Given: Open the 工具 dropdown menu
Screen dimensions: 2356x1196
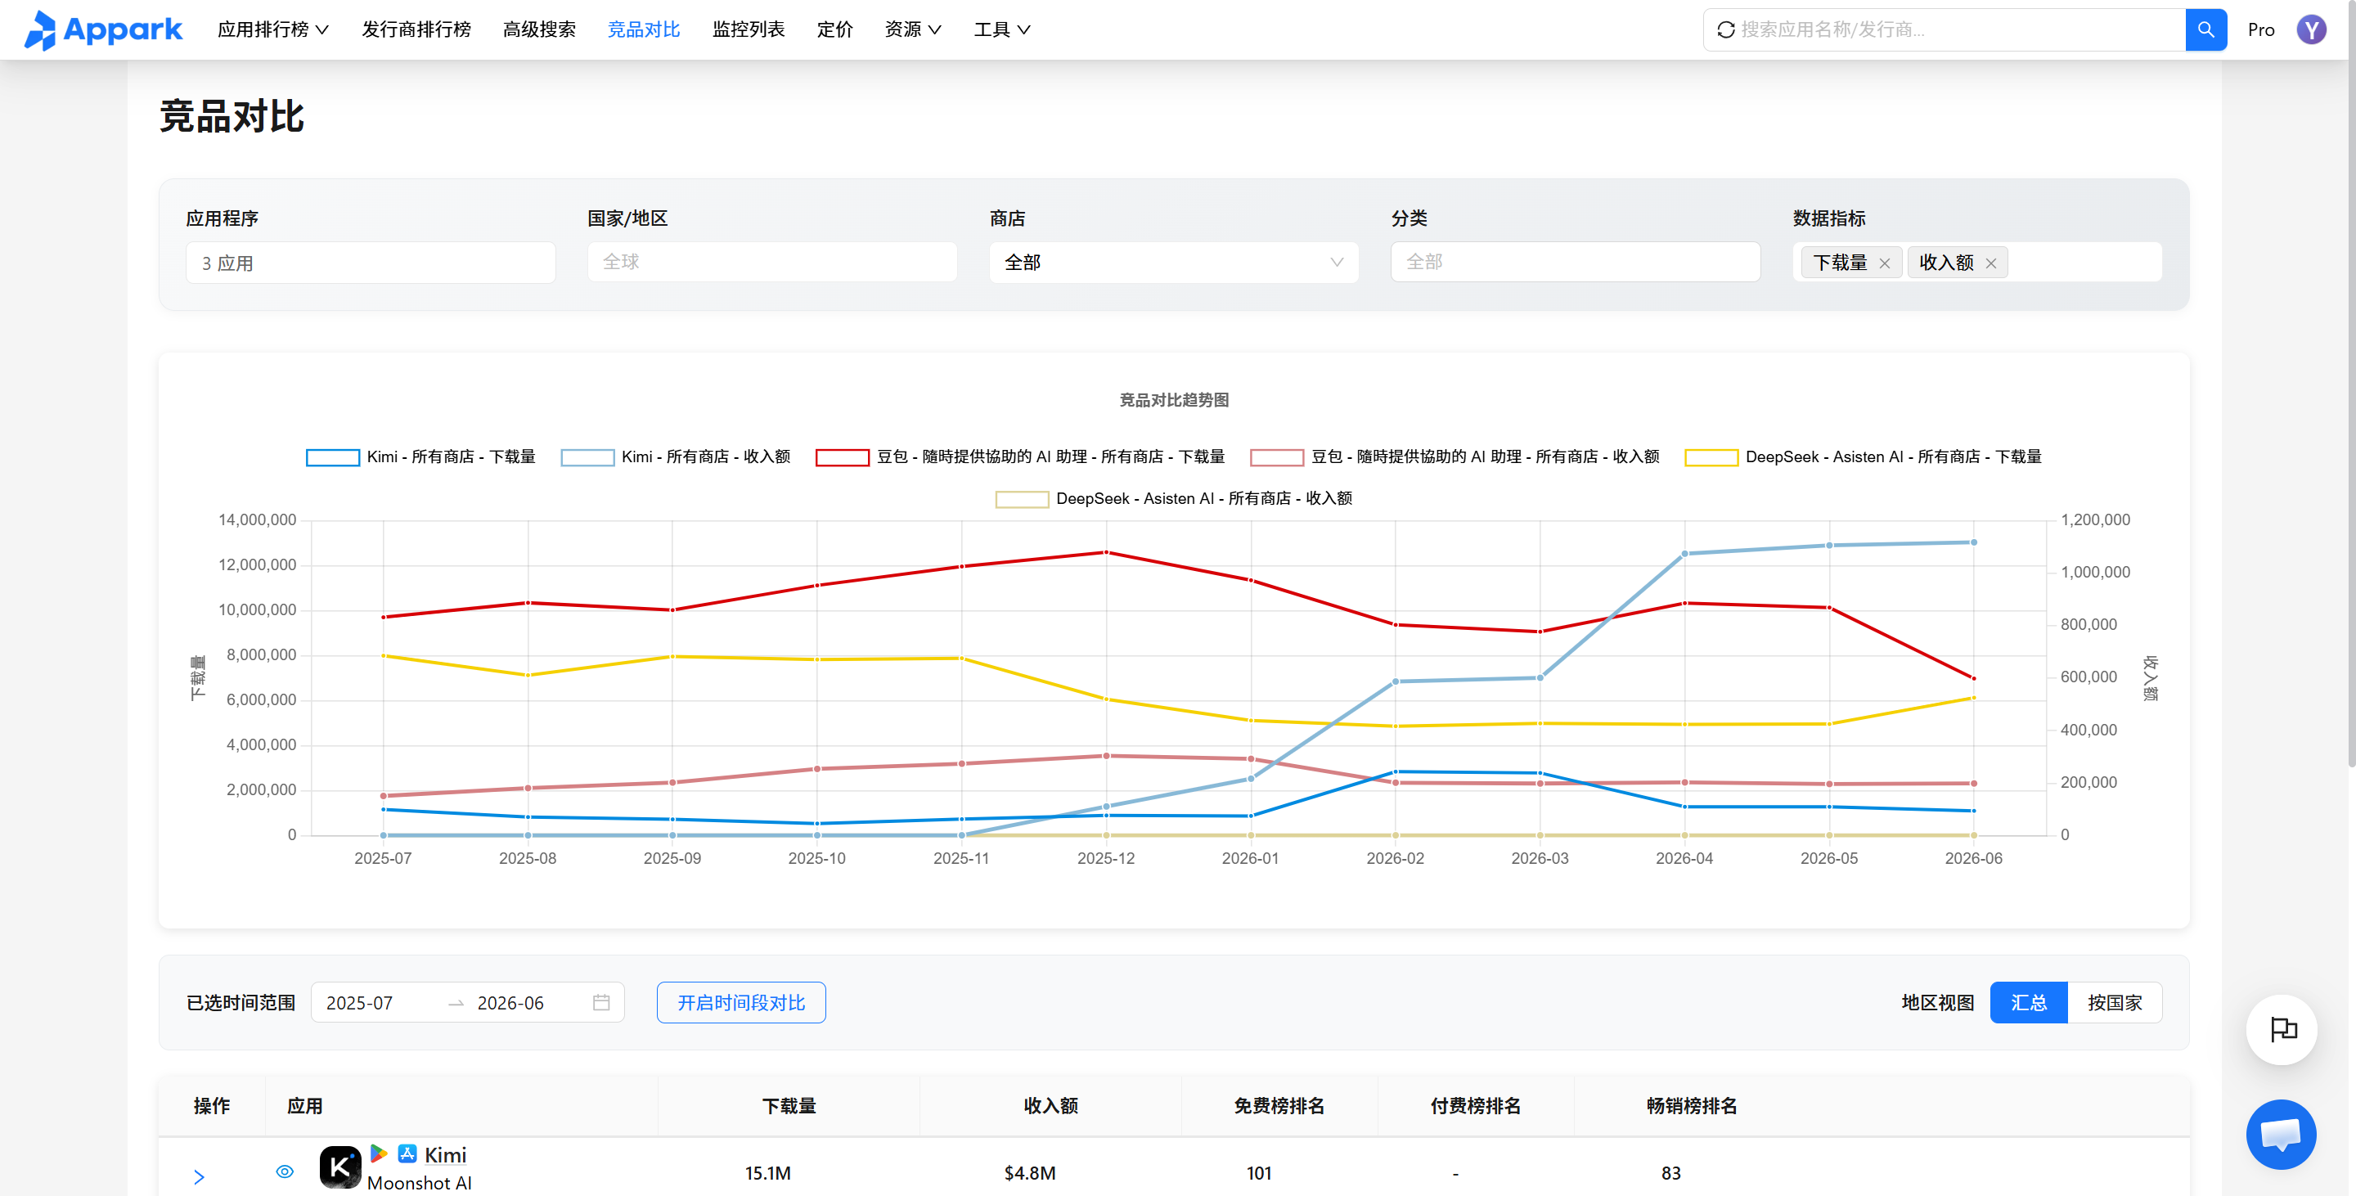Looking at the screenshot, I should tap(1001, 29).
